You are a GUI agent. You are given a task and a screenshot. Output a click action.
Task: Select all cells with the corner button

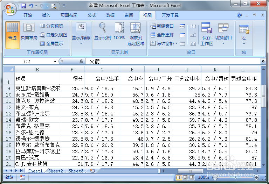[8, 69]
